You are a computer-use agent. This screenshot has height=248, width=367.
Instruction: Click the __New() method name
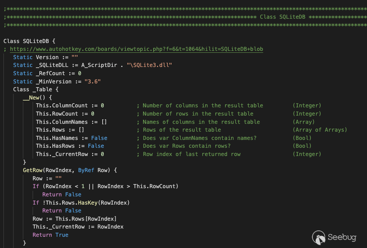tap(31, 98)
